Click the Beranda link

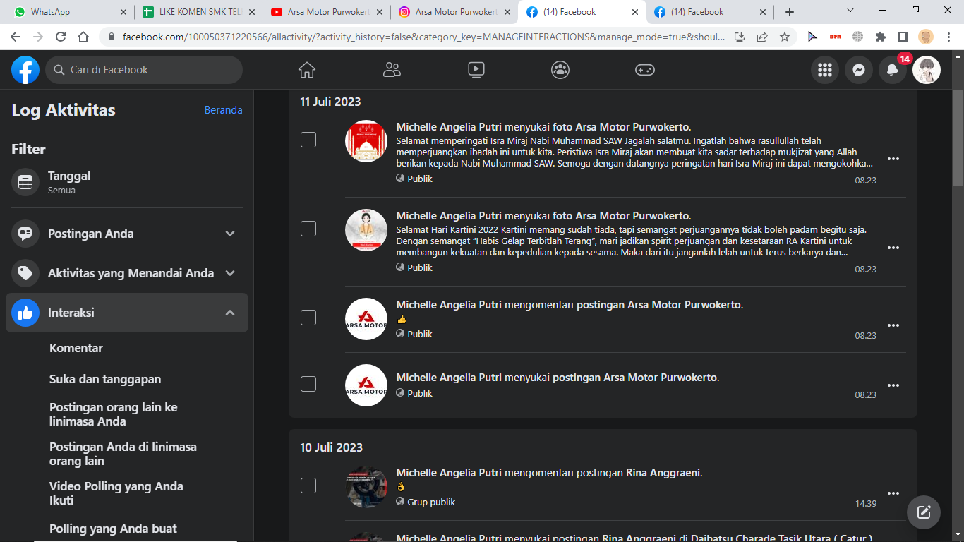224,110
